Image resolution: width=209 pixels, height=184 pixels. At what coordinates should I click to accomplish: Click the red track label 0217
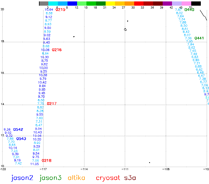pos(52,104)
